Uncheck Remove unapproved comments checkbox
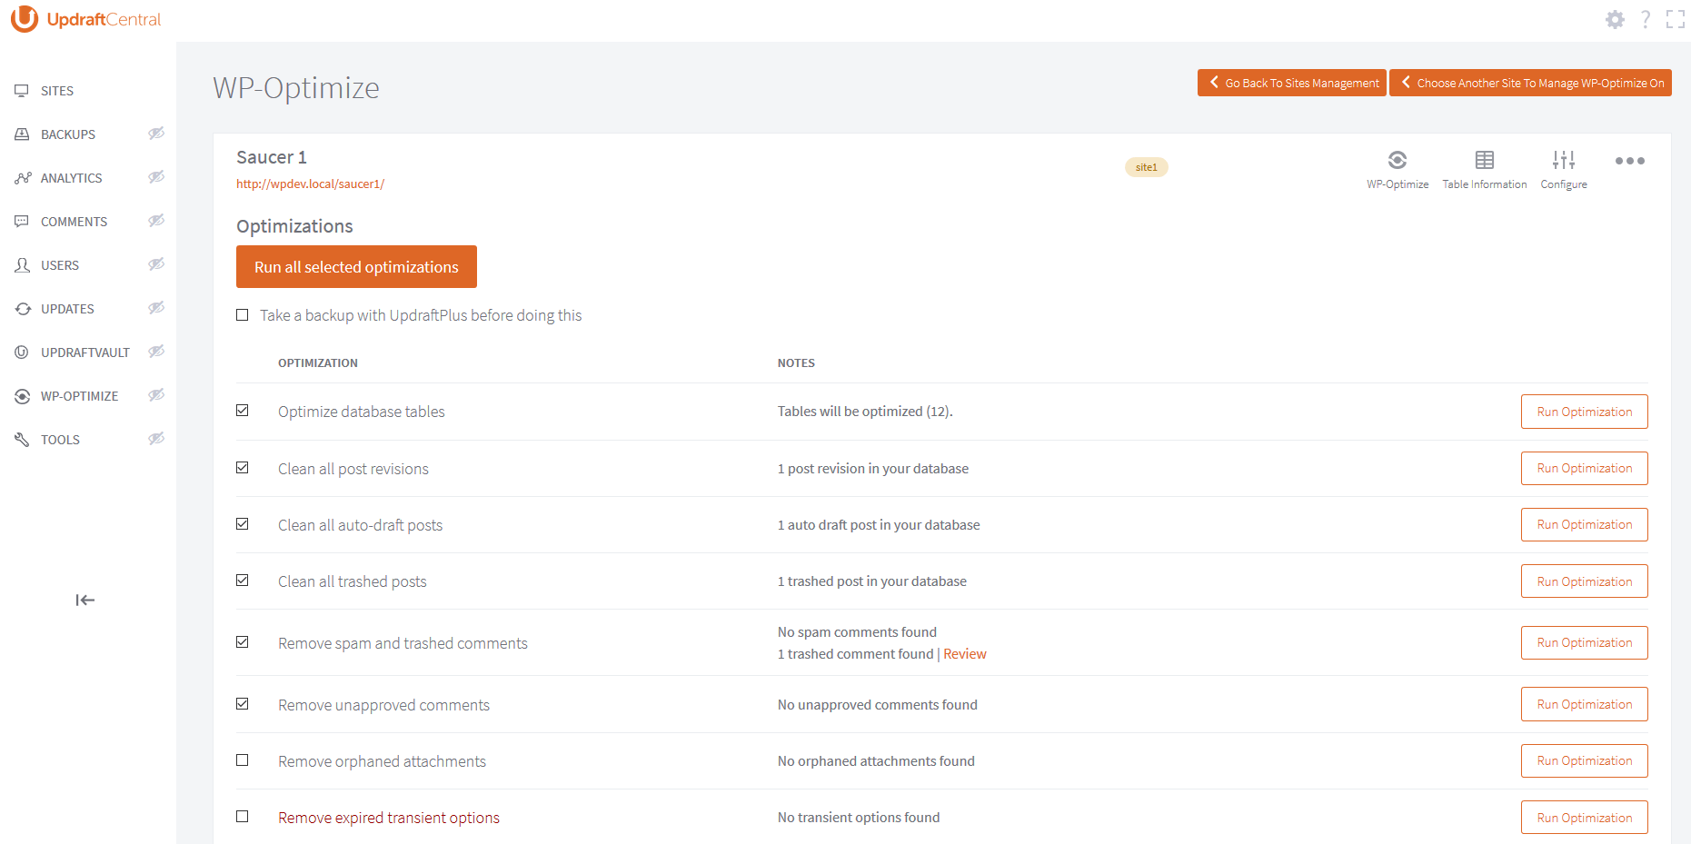Viewport: 1691px width, 844px height. point(243,704)
